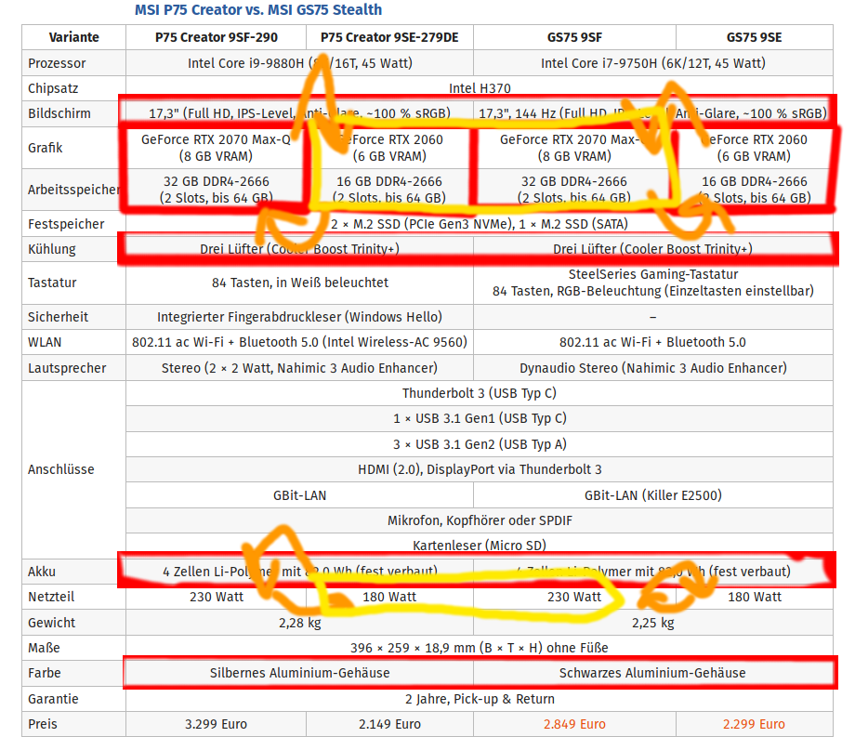Screen dimensions: 855x737
Task: Select the P75 9SF-290 '230 Watt' cell
Action: click(216, 597)
